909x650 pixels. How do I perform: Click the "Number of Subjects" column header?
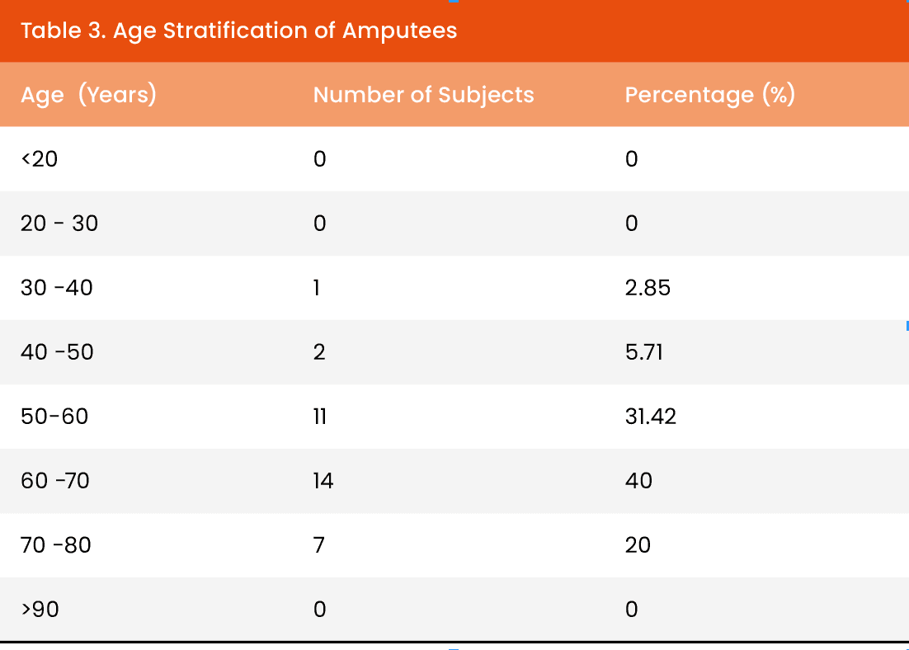[x=423, y=95]
